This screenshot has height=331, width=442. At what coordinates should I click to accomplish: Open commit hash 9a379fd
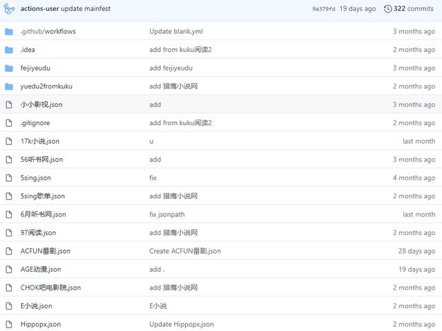point(324,9)
